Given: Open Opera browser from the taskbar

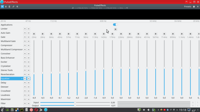Looking at the screenshot, I should point(36,110).
